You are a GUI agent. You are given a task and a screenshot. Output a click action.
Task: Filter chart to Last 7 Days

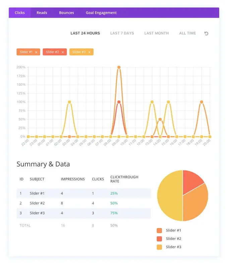click(x=122, y=34)
